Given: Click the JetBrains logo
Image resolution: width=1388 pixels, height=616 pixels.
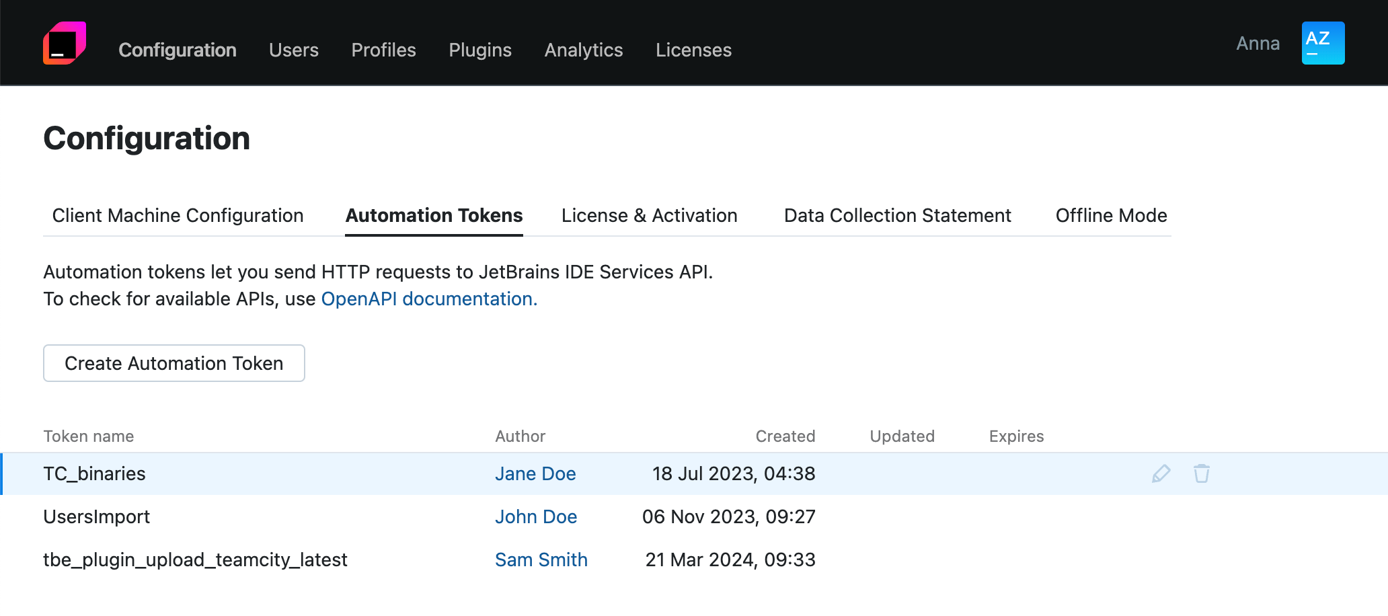Looking at the screenshot, I should (65, 42).
